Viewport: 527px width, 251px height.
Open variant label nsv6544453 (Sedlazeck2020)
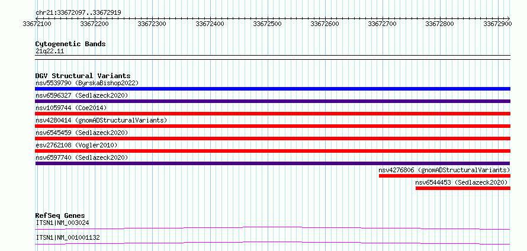(461, 182)
